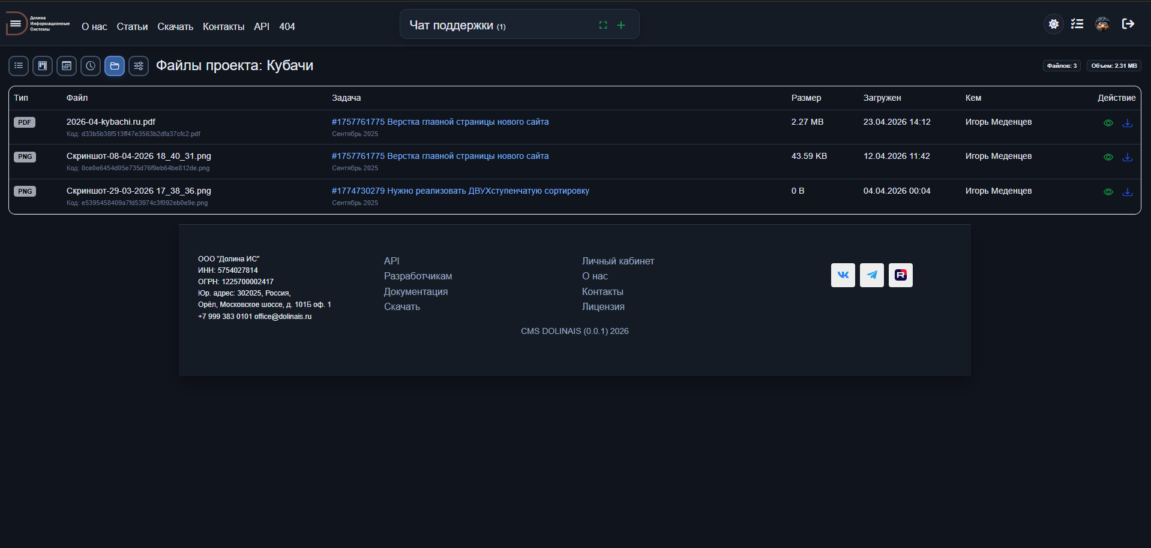The width and height of the screenshot is (1151, 548).
Task: Download 2026-04-kybachi.ru.pdf file
Action: [x=1128, y=123]
